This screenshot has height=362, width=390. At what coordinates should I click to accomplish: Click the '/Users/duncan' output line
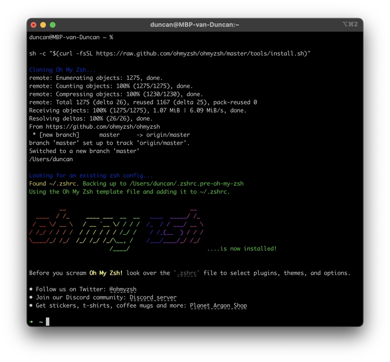[51, 159]
